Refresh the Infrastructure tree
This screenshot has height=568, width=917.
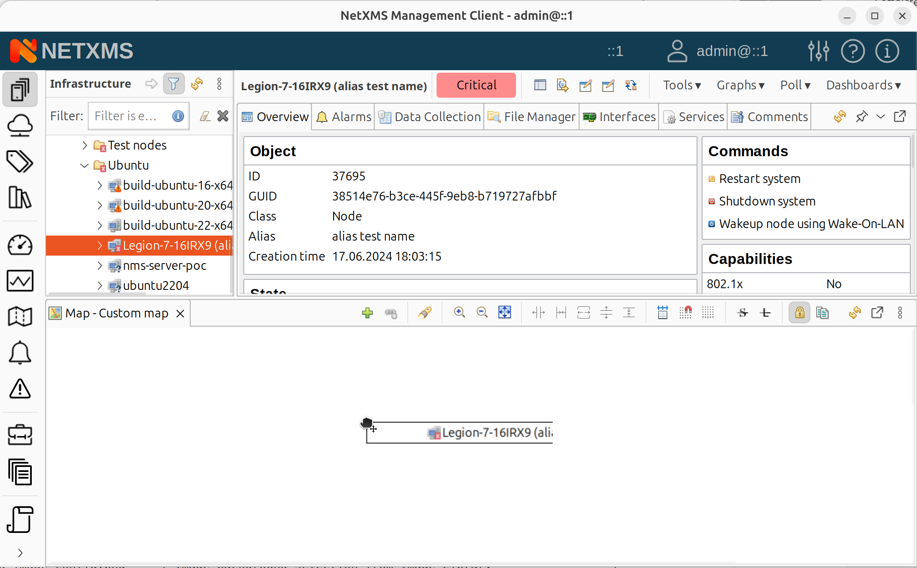tap(197, 84)
